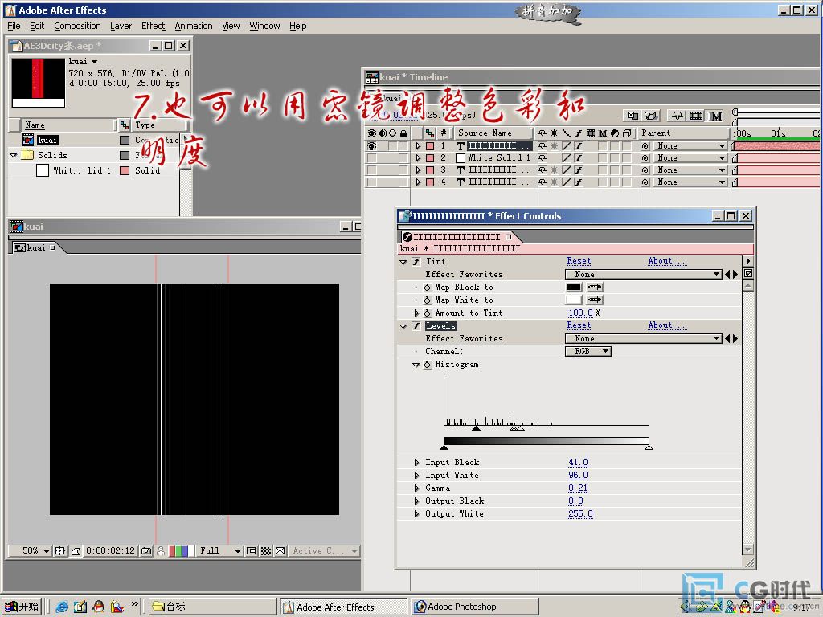Toggle the Levels effect enable switch
Screen dimensions: 823x617
416,326
